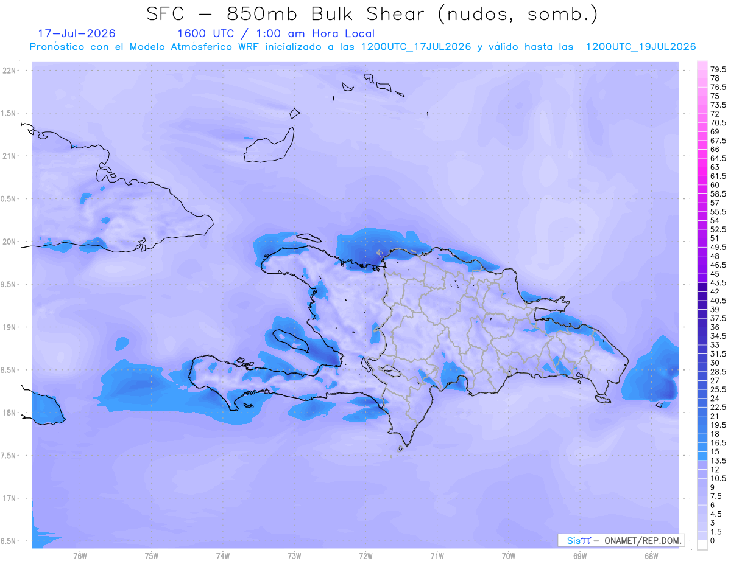Click the '21N' latitude label
The width and height of the screenshot is (731, 564).
click(x=10, y=156)
